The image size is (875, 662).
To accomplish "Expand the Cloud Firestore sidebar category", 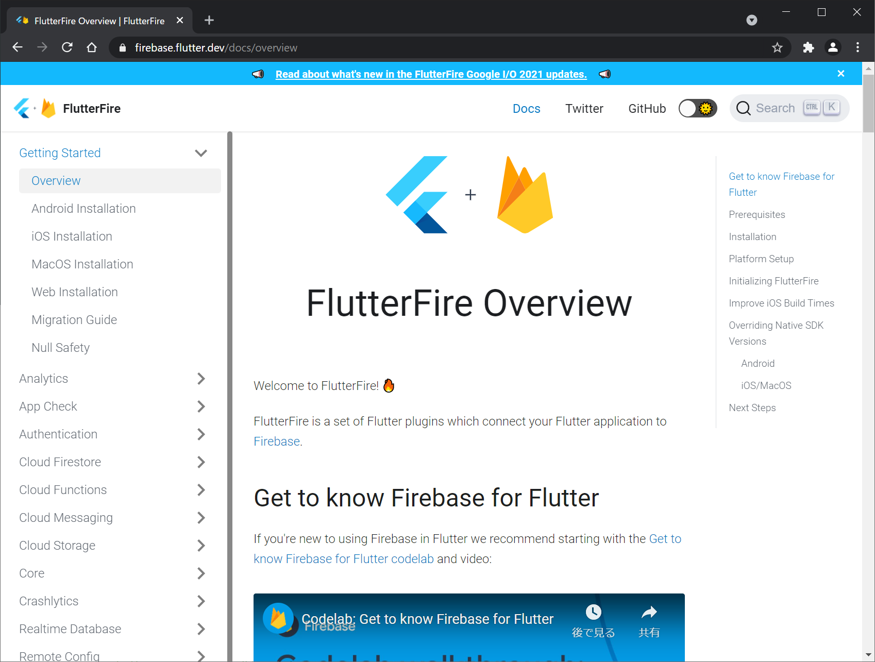I will coord(201,462).
